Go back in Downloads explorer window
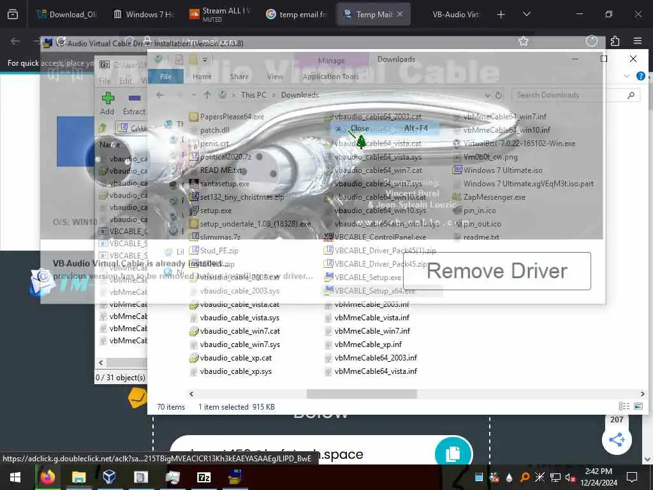 point(160,95)
